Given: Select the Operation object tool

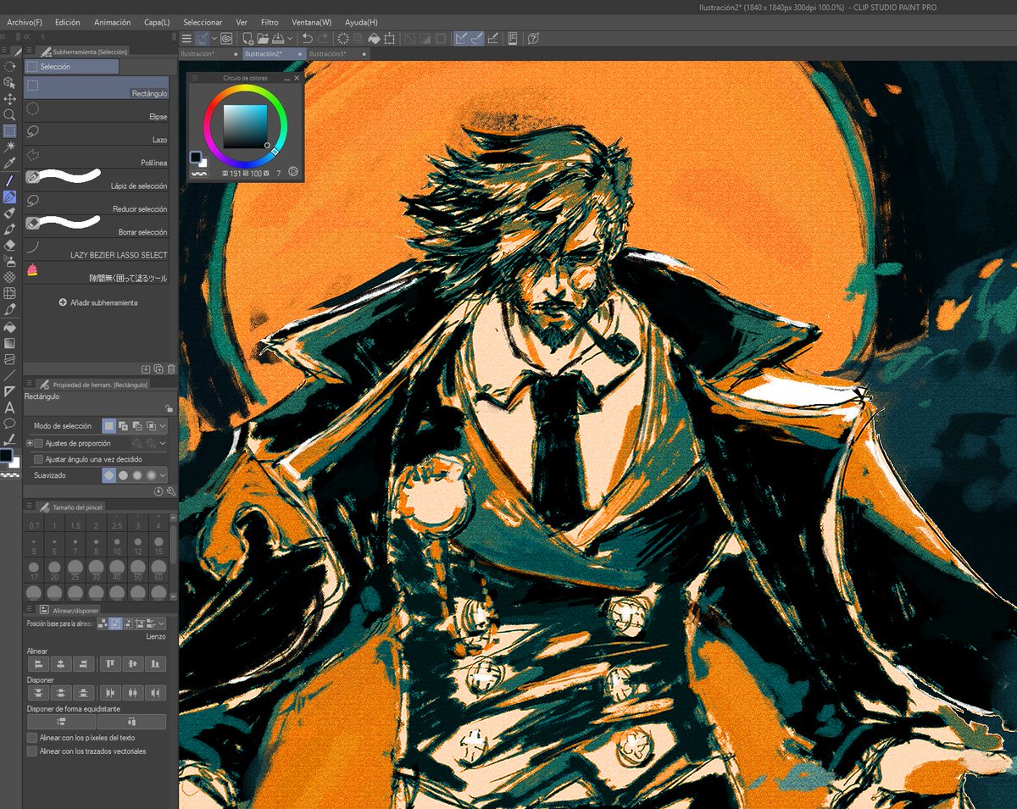Looking at the screenshot, I should point(9,82).
